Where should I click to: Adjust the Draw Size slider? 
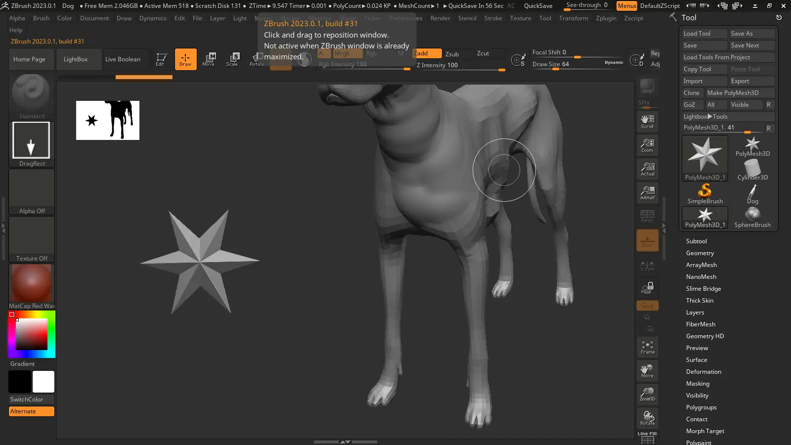point(577,65)
